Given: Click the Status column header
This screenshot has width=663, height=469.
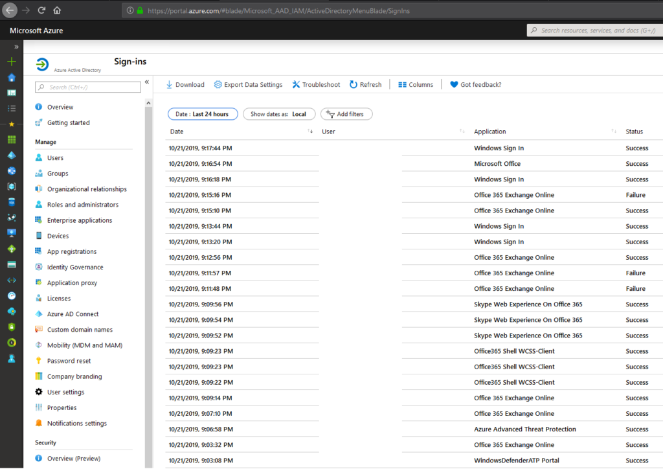Looking at the screenshot, I should coord(635,132).
